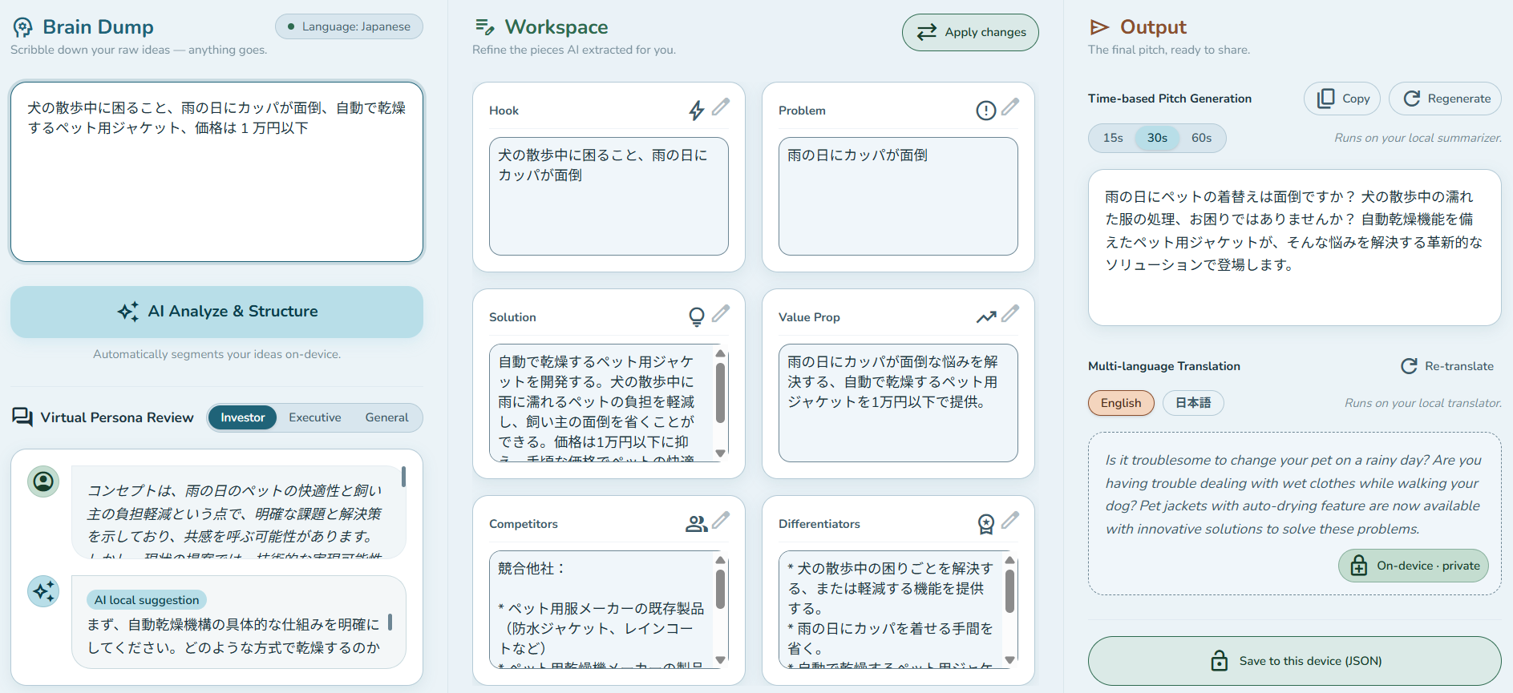
Task: Click the Differentiators field scroll-down arrow
Action: (1009, 660)
